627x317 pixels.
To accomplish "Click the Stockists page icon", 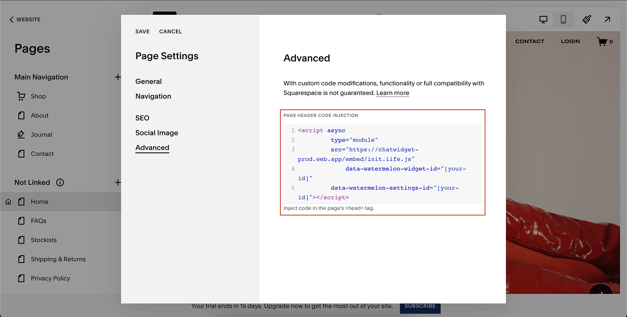I will (x=21, y=240).
